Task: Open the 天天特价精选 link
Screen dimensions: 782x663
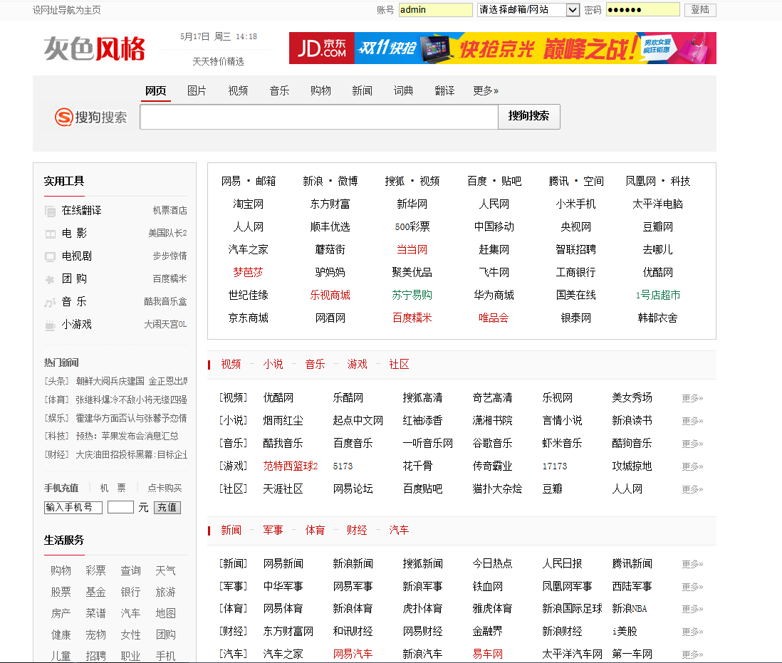Action: click(x=219, y=61)
